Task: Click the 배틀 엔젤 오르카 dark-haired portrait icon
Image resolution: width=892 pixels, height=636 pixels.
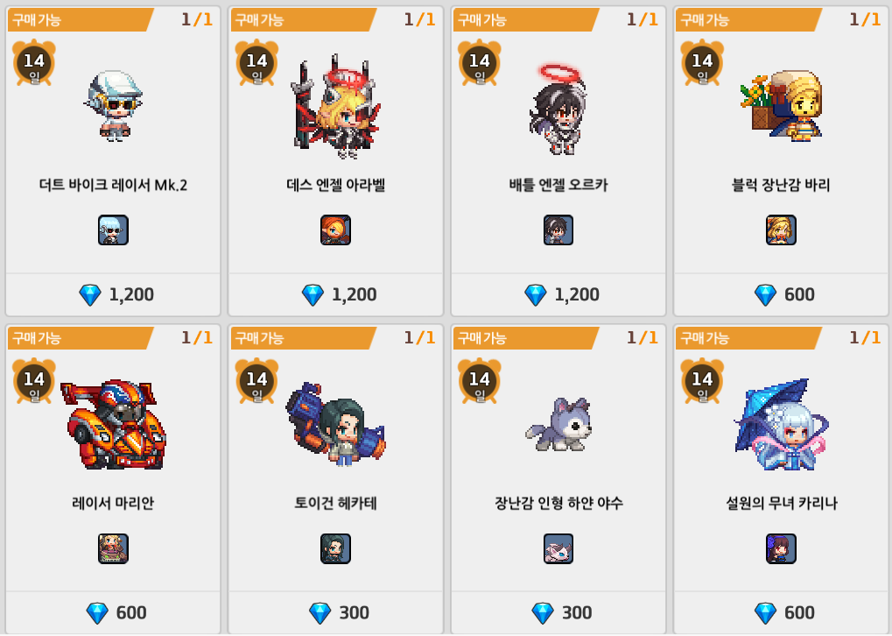Action: (x=558, y=230)
